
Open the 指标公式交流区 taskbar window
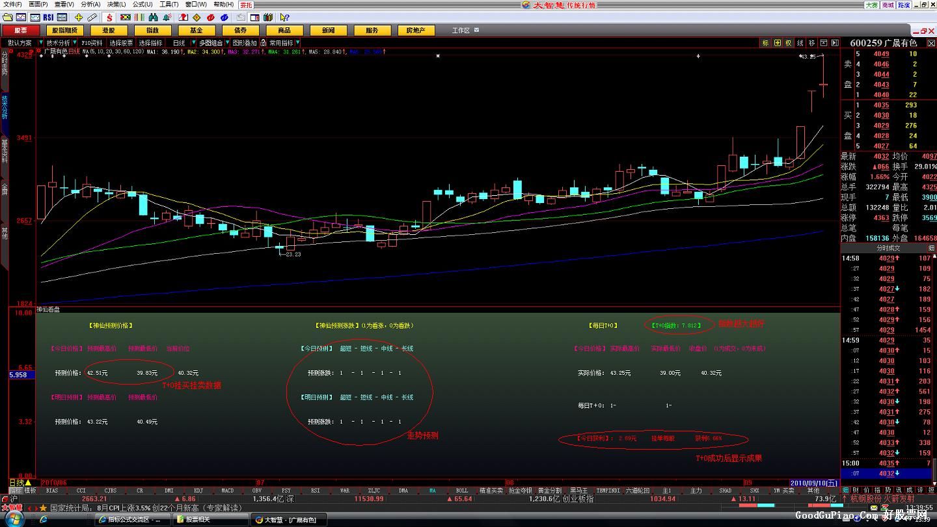click(134, 519)
